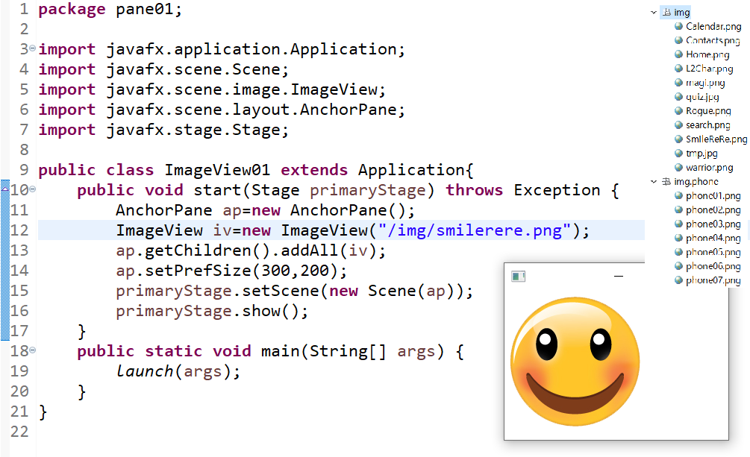Click the Calendar.png file icon
Screen dimensions: 750x457
pyautogui.click(x=678, y=26)
